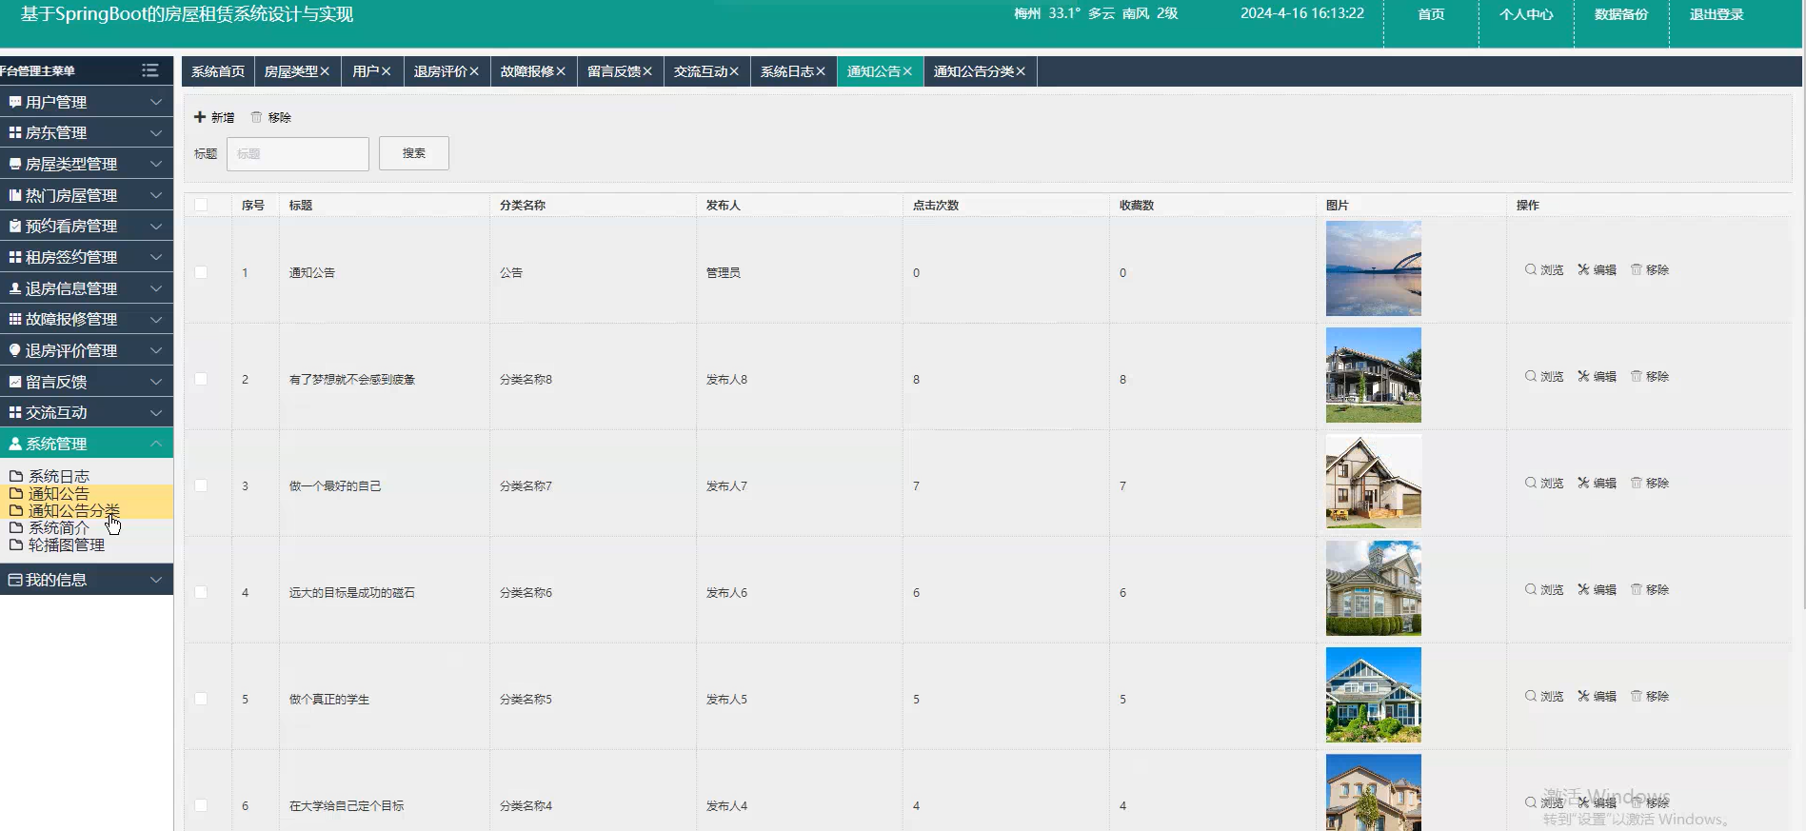Image resolution: width=1806 pixels, height=831 pixels.
Task: Close the 故障报修 tab X icon
Action: [x=561, y=71]
